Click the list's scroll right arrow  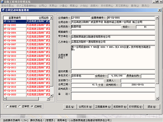48,99
